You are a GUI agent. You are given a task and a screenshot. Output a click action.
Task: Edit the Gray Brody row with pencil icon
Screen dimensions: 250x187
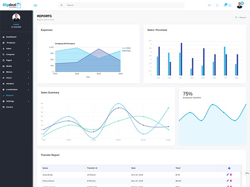(x=227, y=175)
